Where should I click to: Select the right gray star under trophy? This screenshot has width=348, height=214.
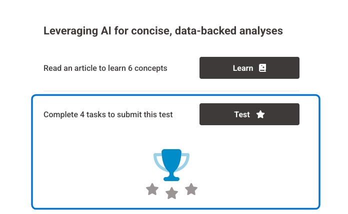coord(191,189)
